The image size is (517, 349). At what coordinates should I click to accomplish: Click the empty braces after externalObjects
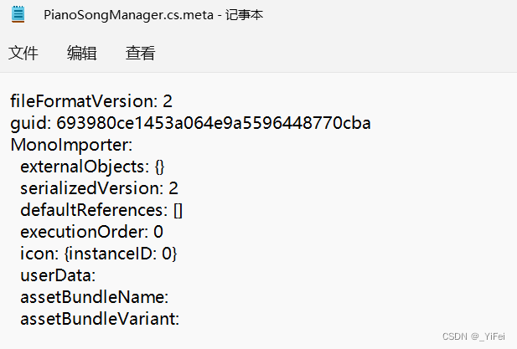click(x=160, y=167)
